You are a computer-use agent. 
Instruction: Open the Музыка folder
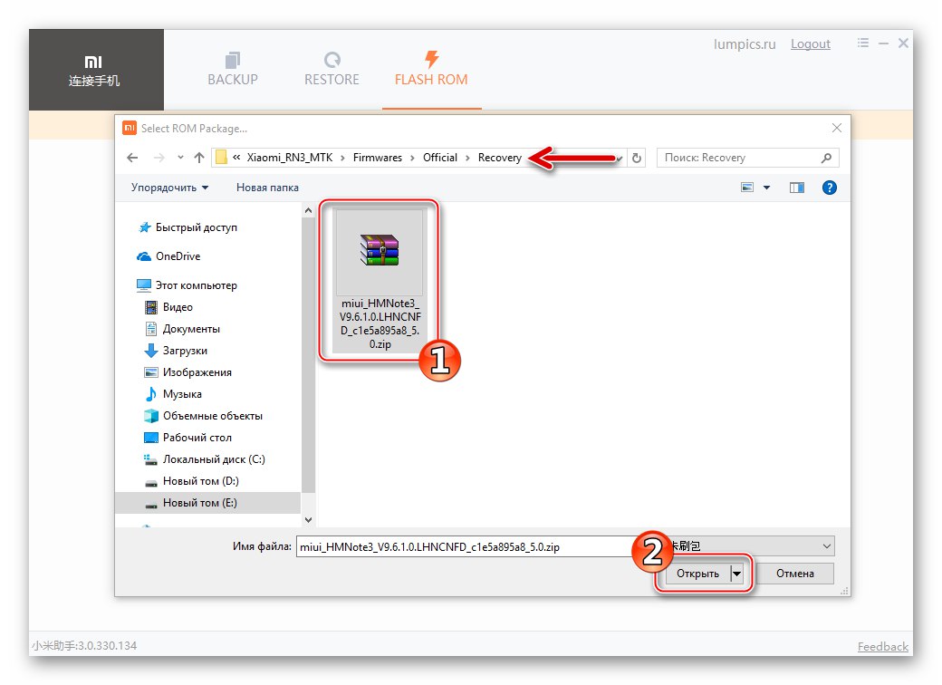(182, 393)
